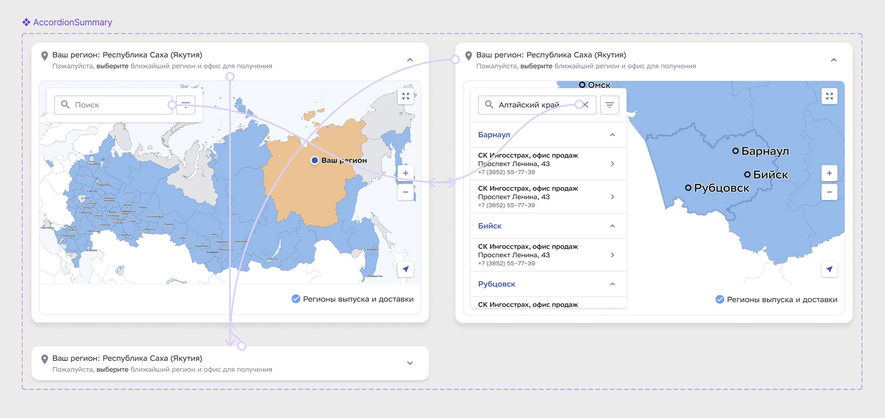Click locate-me arrow on the left map
The width and height of the screenshot is (885, 418).
pos(406,269)
